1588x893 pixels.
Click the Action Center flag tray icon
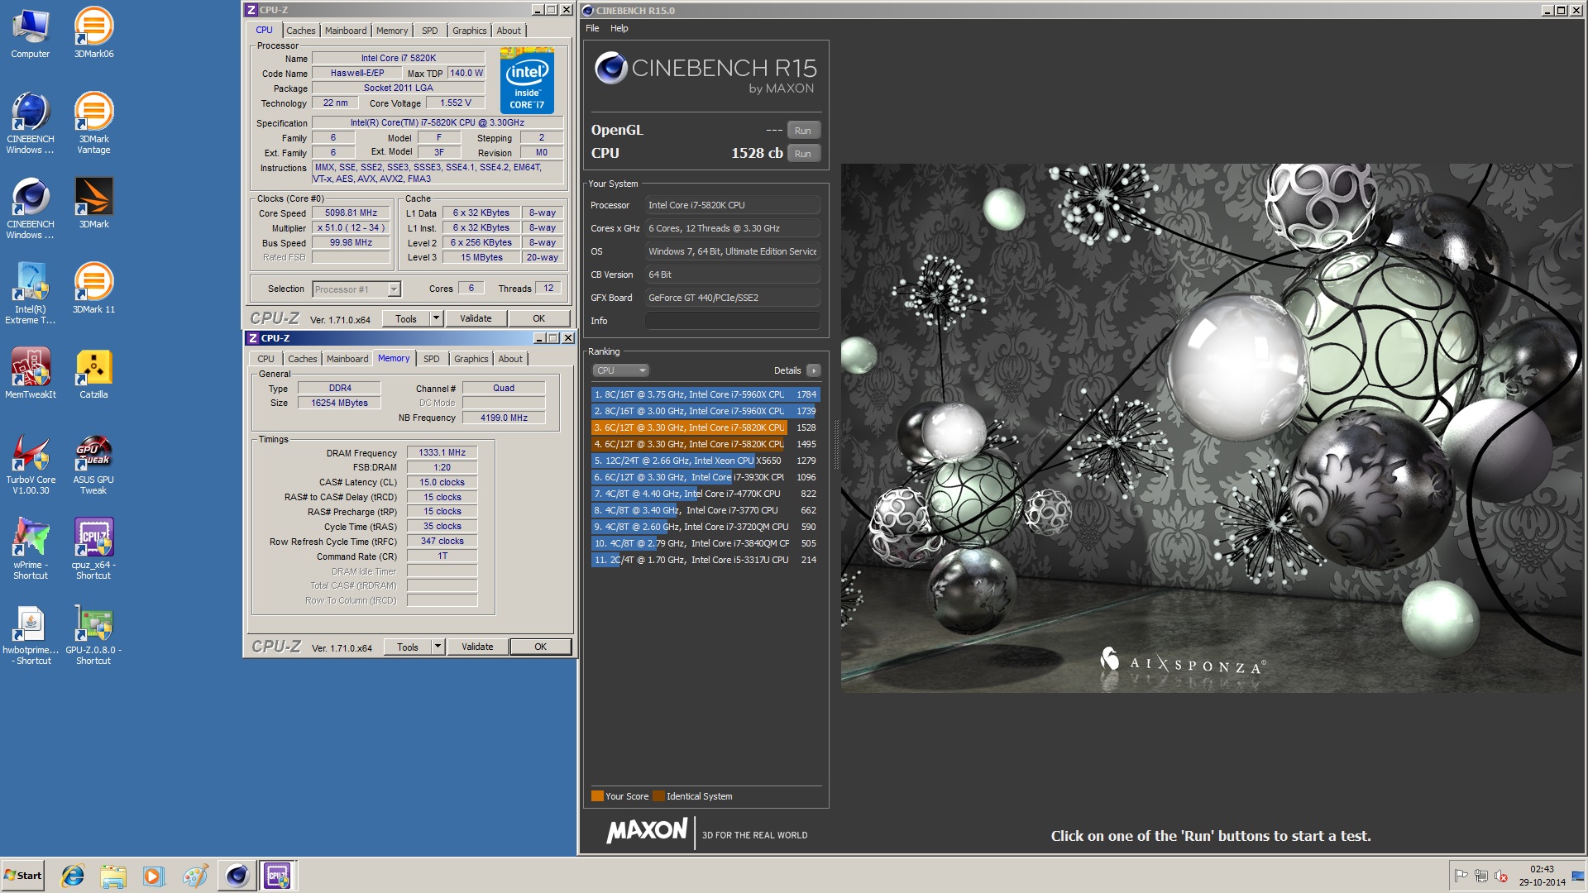tap(1461, 876)
